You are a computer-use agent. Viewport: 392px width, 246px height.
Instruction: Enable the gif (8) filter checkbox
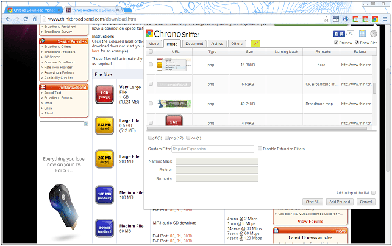tap(150, 138)
